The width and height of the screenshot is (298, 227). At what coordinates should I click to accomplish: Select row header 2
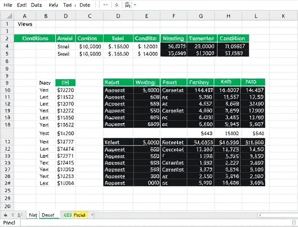(x=7, y=39)
